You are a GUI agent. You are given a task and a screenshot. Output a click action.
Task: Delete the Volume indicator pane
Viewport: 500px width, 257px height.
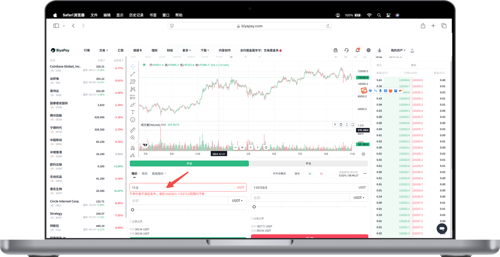(341, 125)
